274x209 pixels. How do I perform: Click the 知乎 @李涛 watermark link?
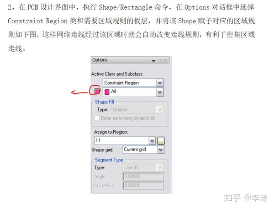[245, 198]
